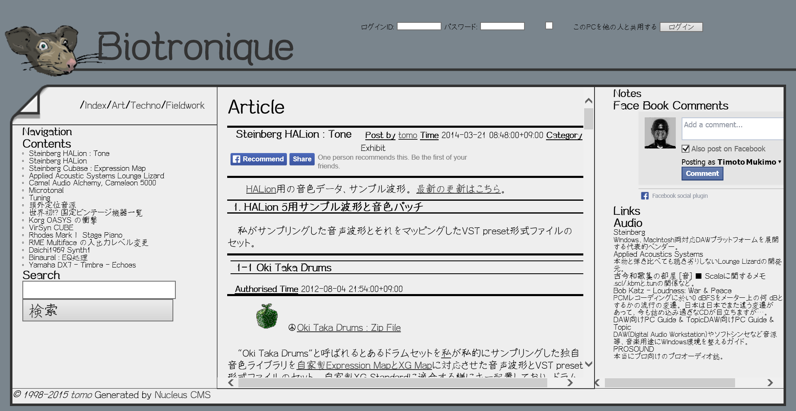Image resolution: width=796 pixels, height=411 pixels.
Task: Toggle the share-this-PC checkbox
Action: click(x=549, y=26)
